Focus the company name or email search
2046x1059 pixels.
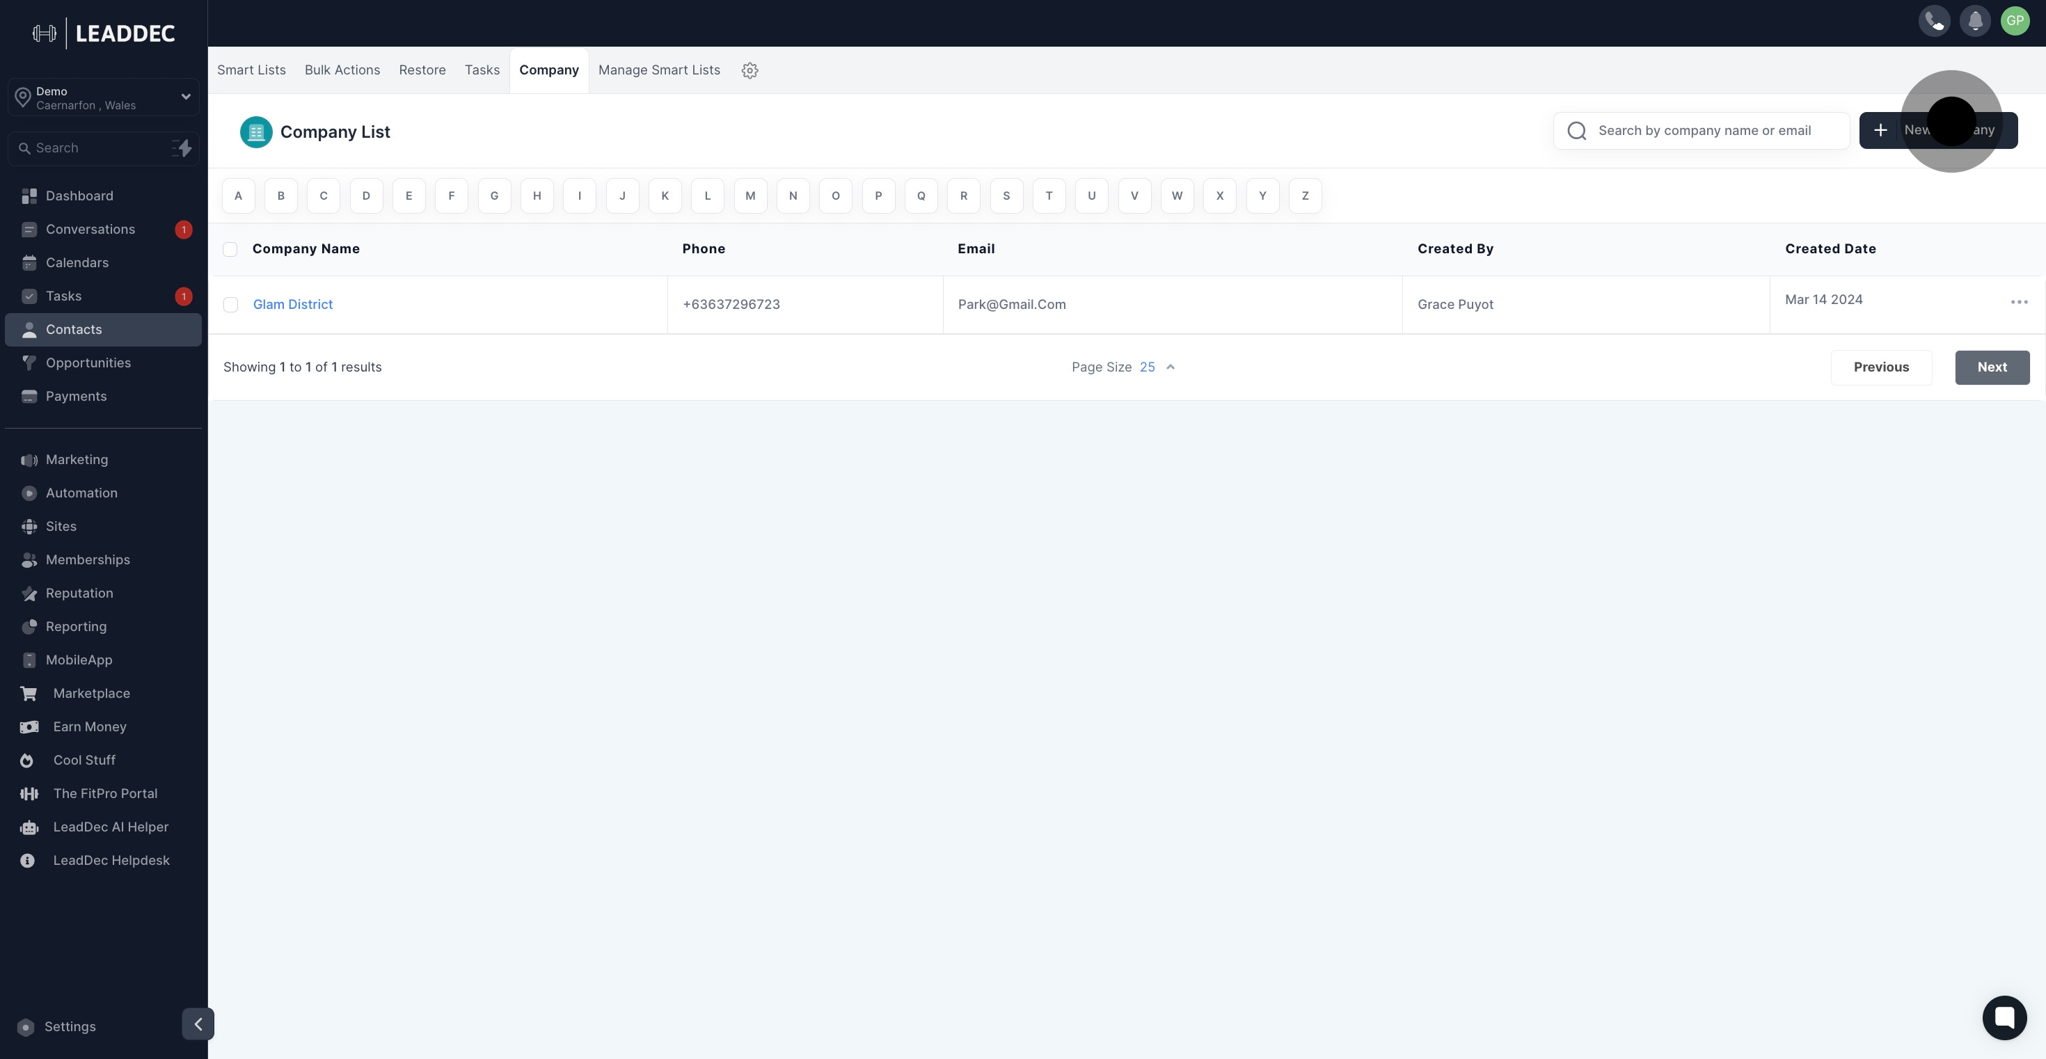(x=1702, y=130)
